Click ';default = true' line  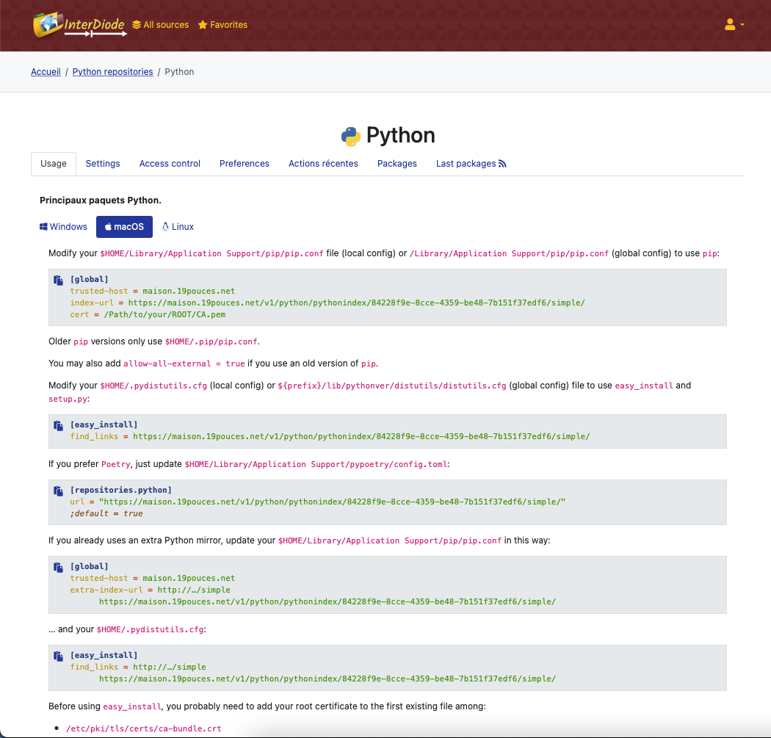pyautogui.click(x=106, y=513)
